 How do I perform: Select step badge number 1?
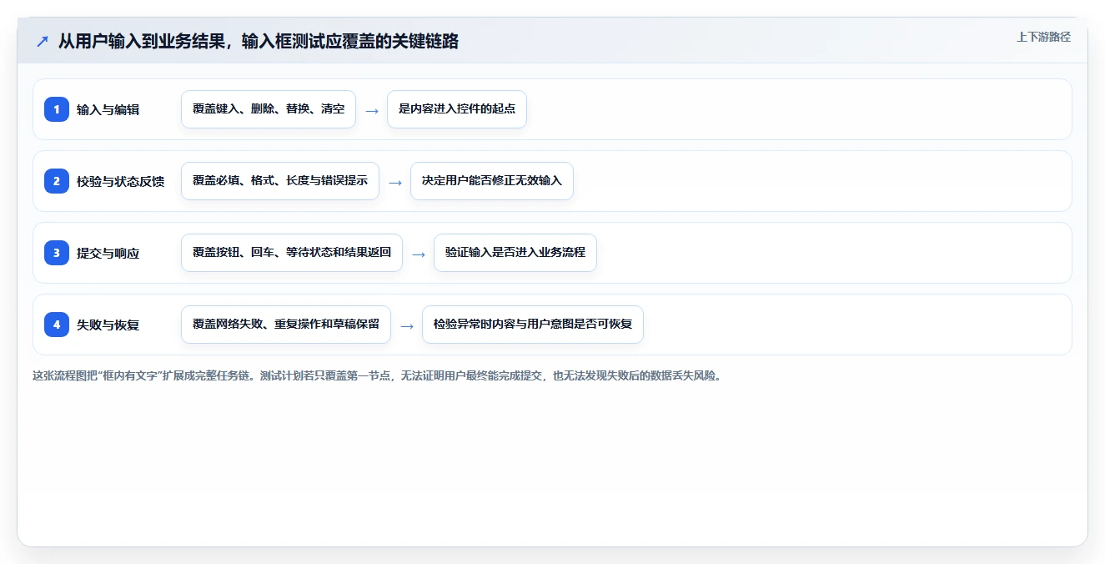(x=57, y=109)
